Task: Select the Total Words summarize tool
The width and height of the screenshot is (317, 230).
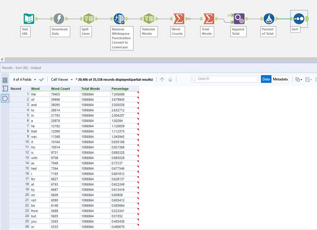Action: [x=208, y=19]
